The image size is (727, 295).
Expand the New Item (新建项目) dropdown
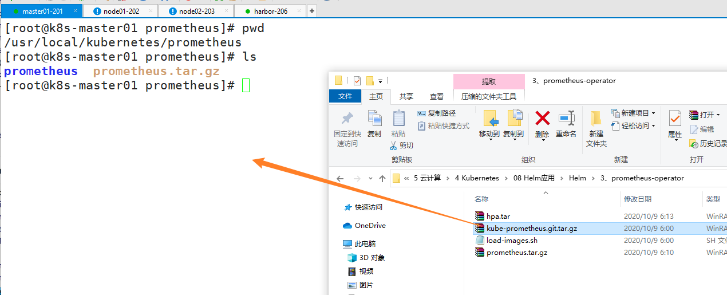633,113
